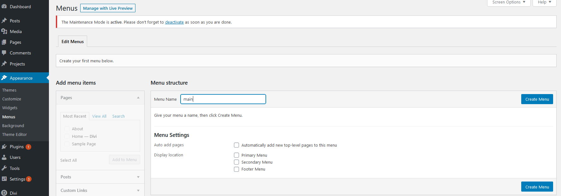Tick the About page checkbox

click(x=67, y=129)
